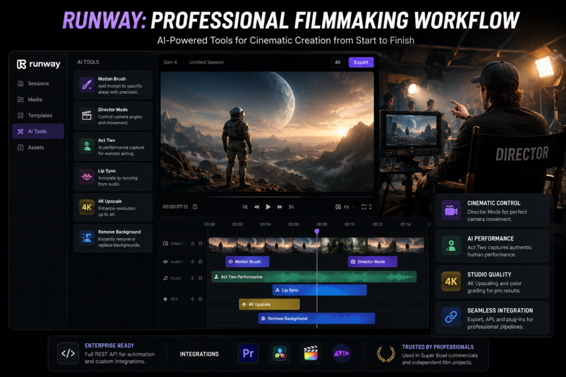Click the runway logo in the sidebar
Image resolution: width=566 pixels, height=377 pixels.
pyautogui.click(x=39, y=64)
